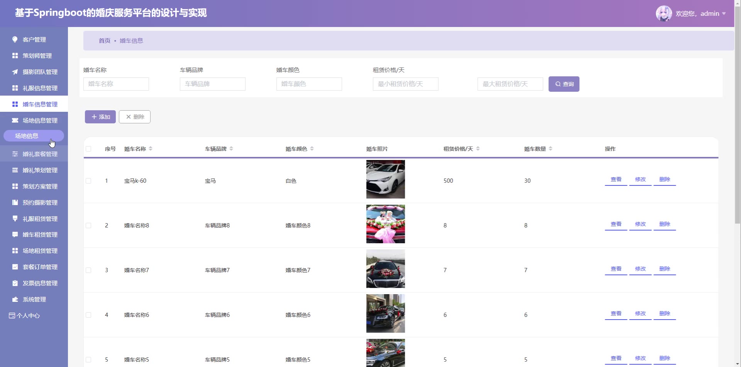Click the ticket icon beside 场地信息管理

pos(15,120)
